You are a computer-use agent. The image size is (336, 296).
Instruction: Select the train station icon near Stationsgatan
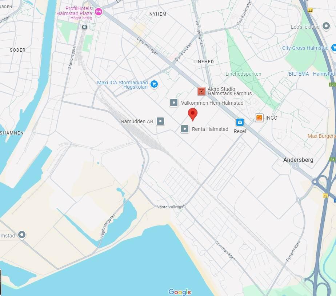pyautogui.click(x=85, y=27)
